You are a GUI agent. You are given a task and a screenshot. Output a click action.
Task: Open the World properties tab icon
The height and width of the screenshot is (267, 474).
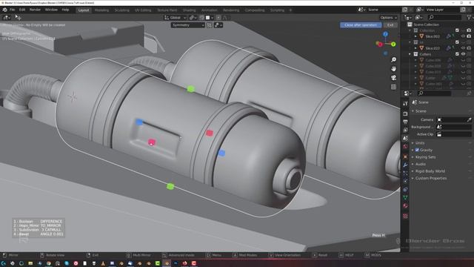pyautogui.click(x=405, y=147)
